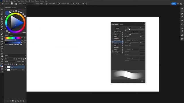Switch to the Brushes tab

[121, 25]
